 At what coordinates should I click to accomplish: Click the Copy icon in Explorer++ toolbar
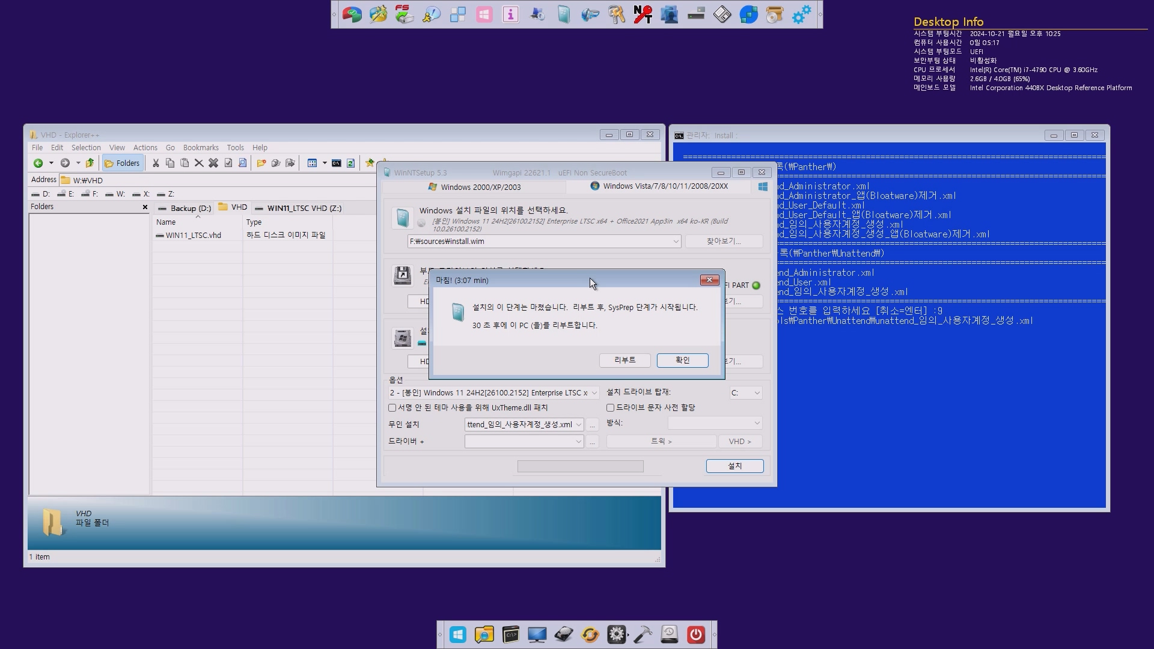(x=170, y=163)
